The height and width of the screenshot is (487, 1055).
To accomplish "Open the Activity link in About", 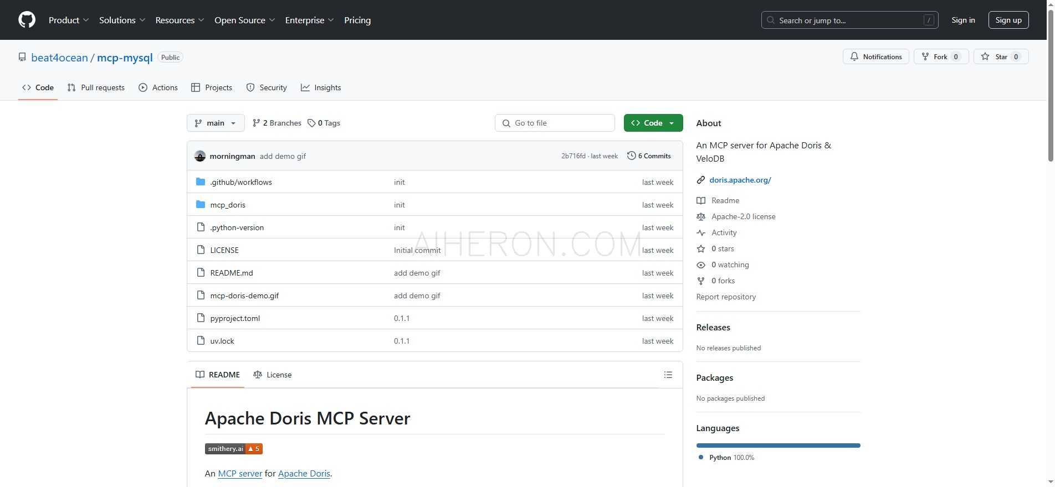I will click(716, 232).
